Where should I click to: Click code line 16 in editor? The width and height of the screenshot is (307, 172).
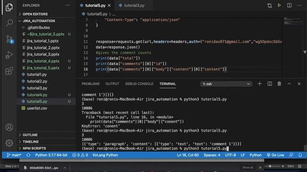(x=161, y=69)
